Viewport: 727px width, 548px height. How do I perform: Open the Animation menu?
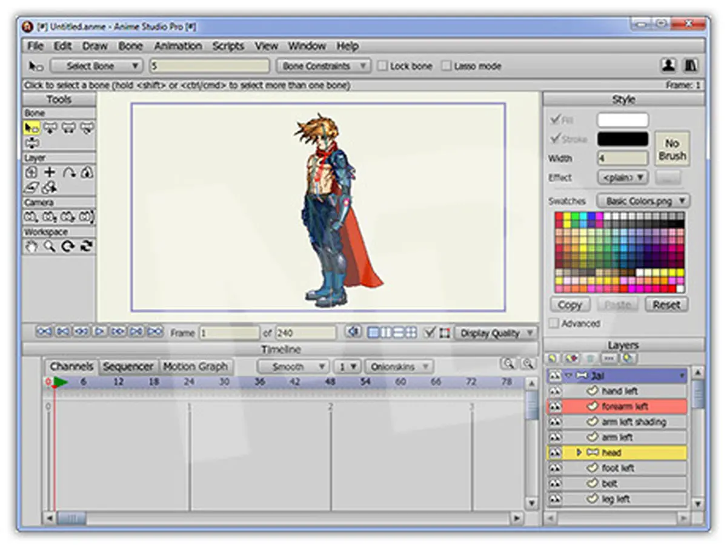[178, 46]
